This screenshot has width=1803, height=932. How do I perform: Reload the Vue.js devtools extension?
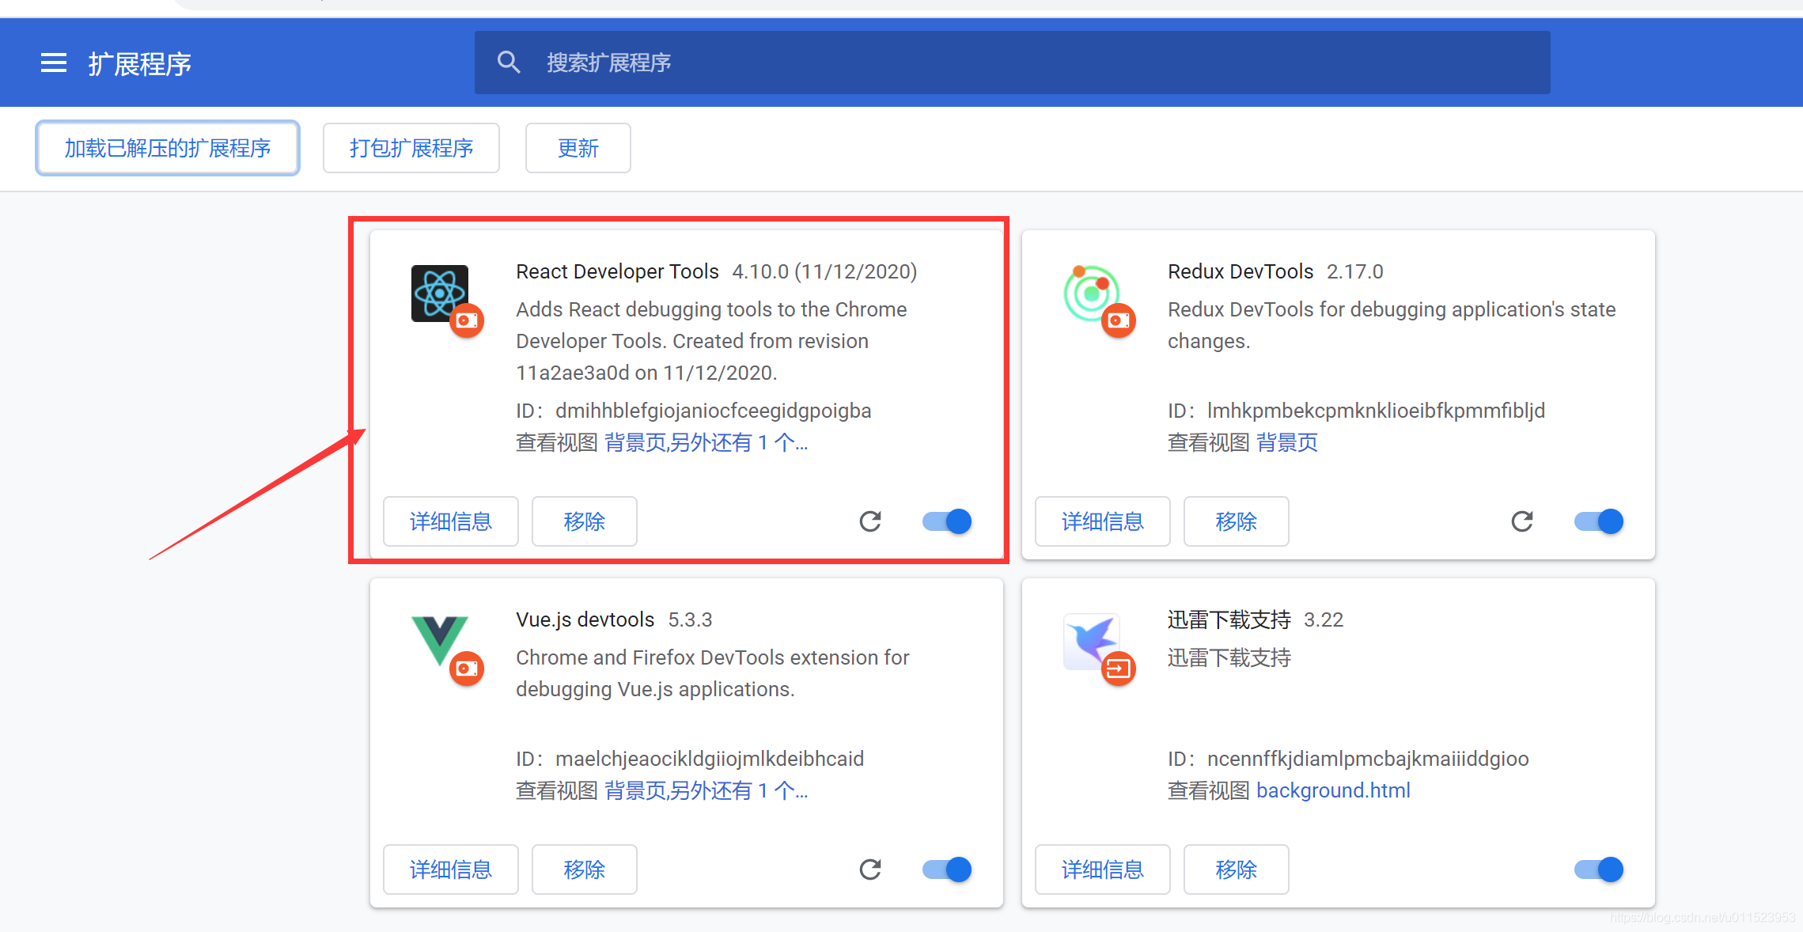pos(870,869)
